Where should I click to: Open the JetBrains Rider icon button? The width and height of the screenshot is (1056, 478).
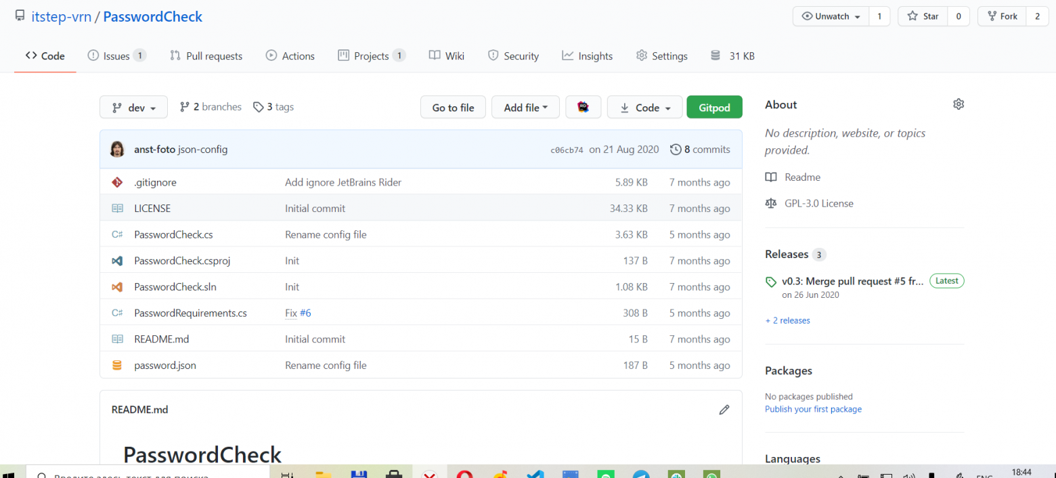(583, 107)
